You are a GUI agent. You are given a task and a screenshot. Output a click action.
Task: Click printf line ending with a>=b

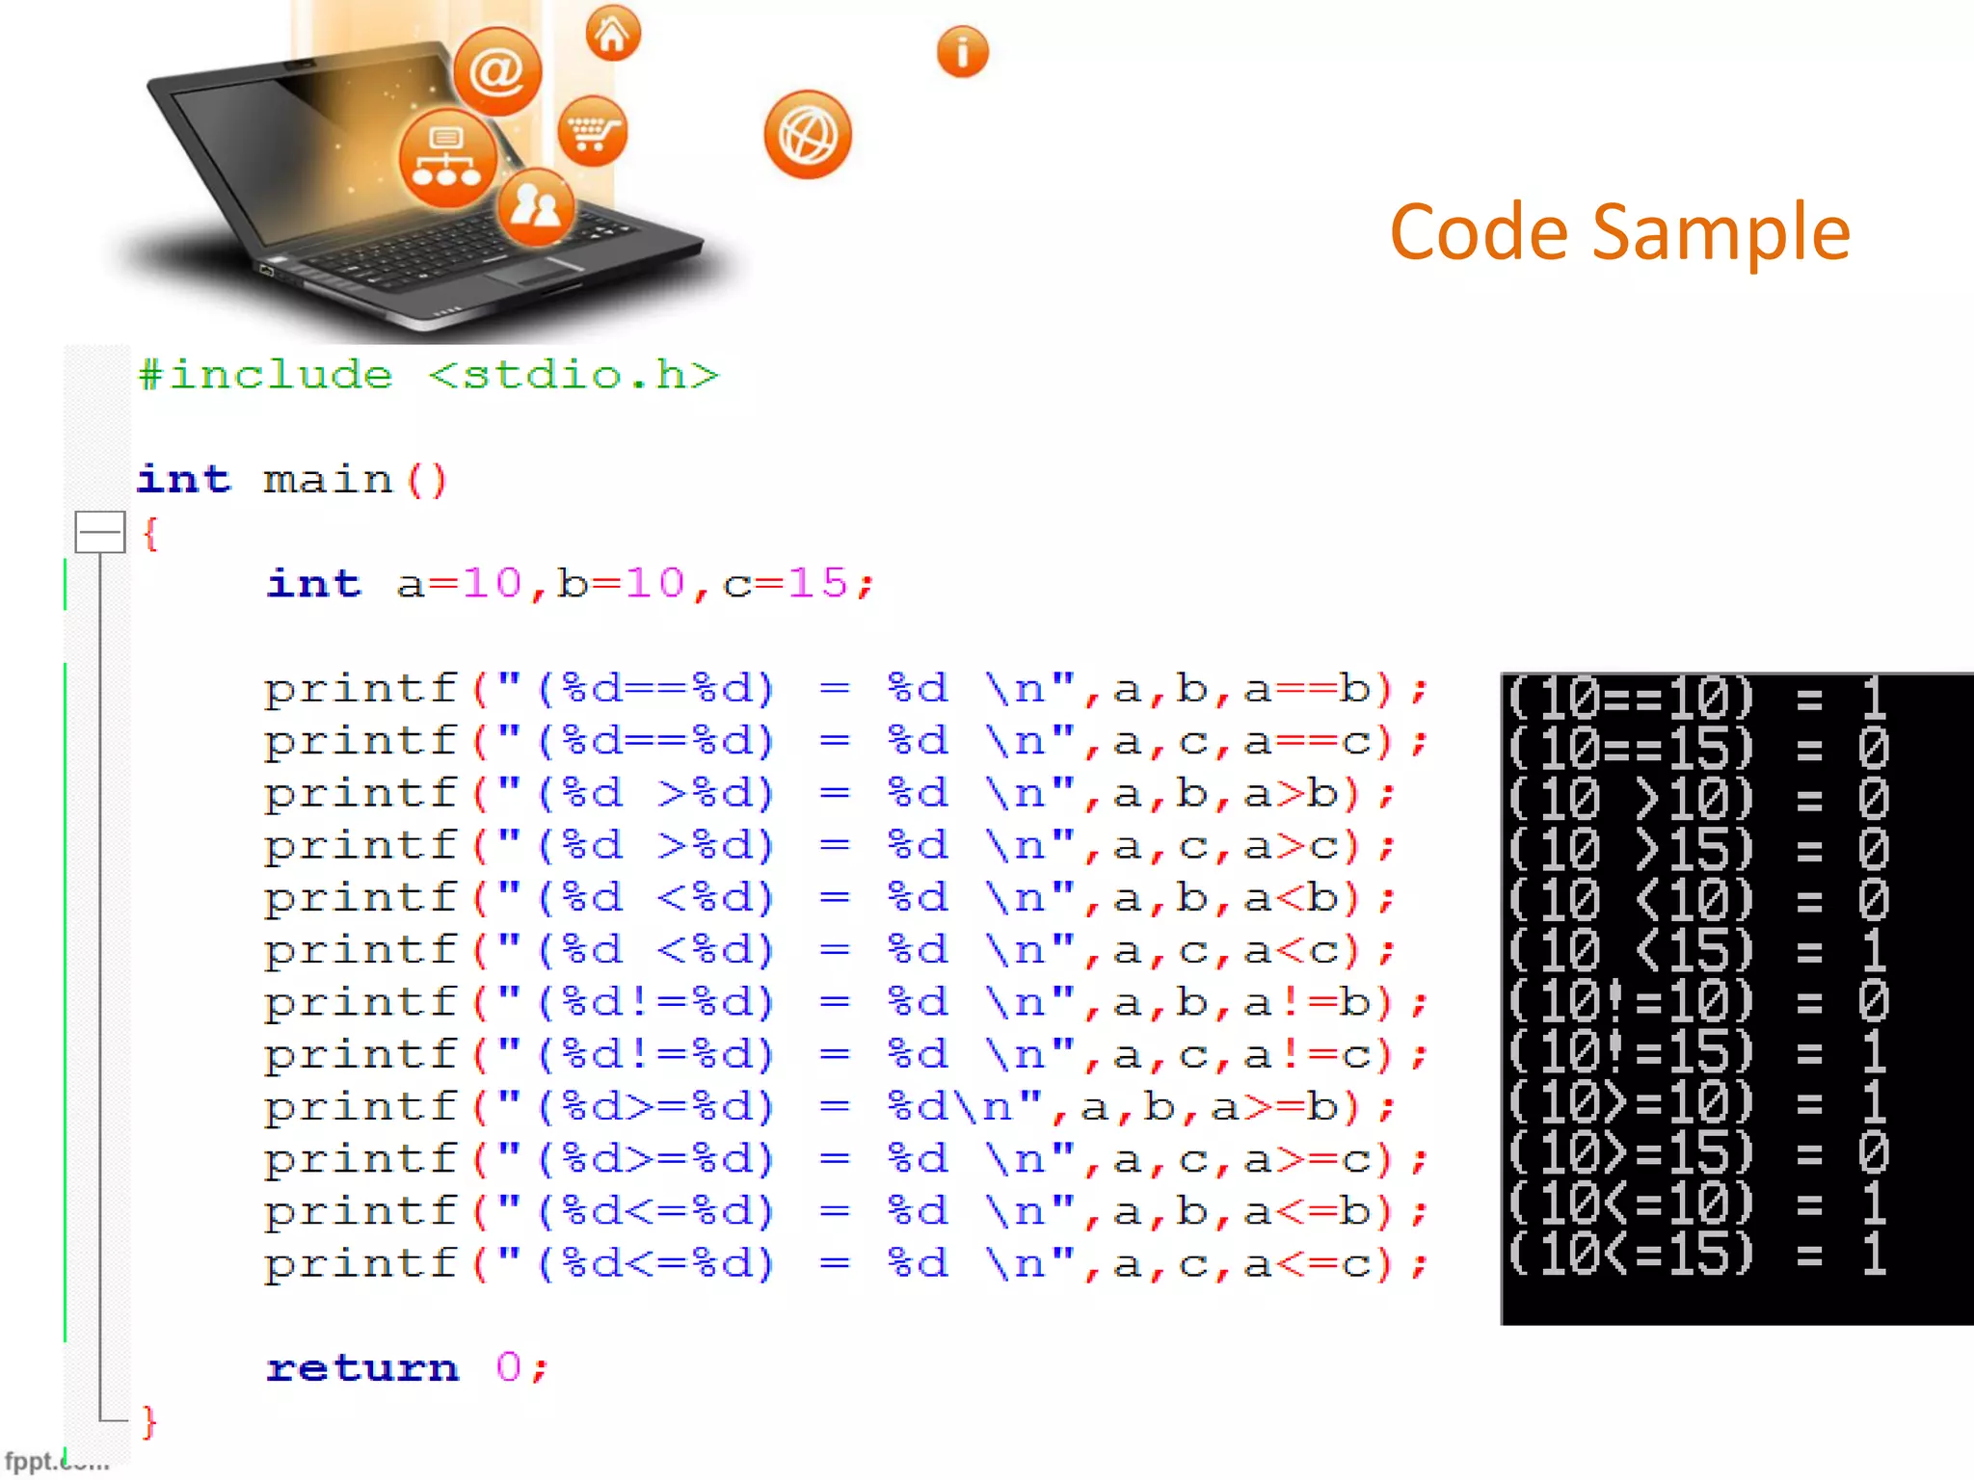(831, 1108)
